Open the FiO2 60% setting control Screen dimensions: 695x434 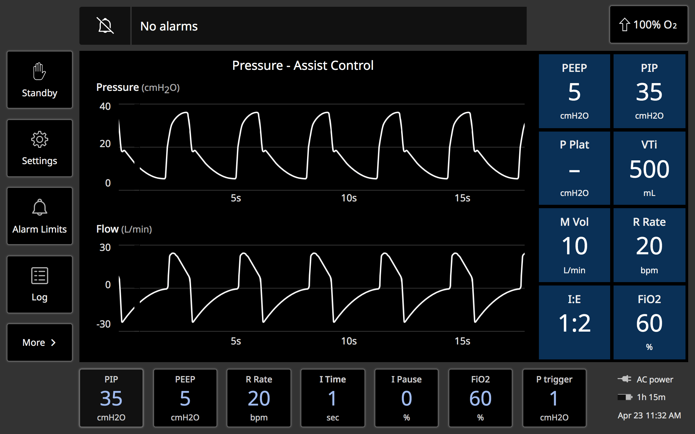[x=480, y=398]
